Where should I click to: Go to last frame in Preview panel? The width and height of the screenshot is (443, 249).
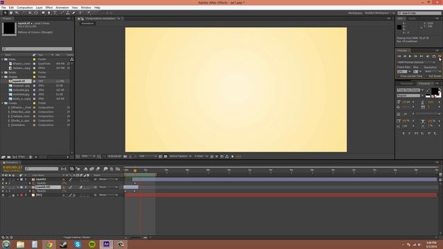(x=422, y=57)
